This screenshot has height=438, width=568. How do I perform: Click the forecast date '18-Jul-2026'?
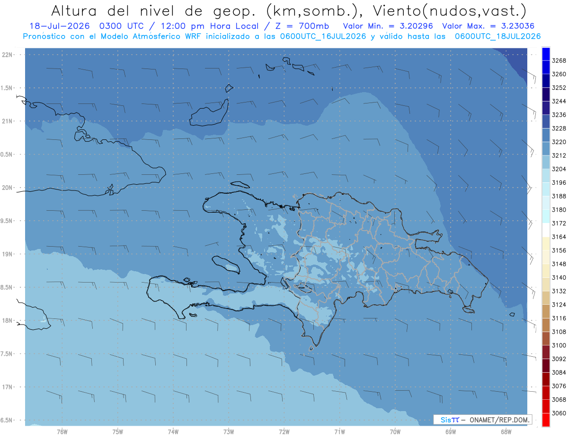pos(59,26)
